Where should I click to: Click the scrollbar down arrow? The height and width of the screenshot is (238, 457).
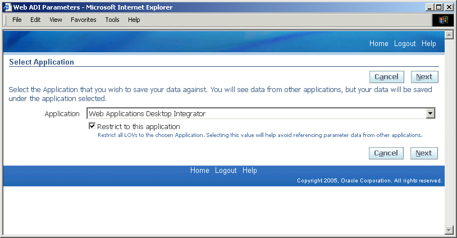449,230
